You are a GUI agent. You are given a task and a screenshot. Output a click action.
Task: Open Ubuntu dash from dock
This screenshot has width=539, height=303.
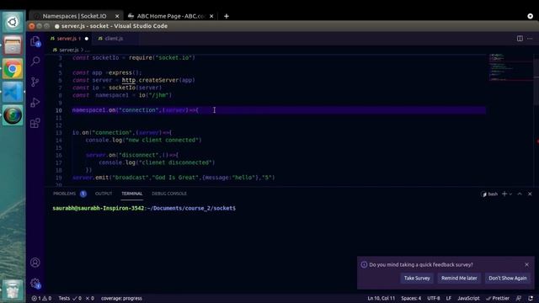tap(13, 23)
